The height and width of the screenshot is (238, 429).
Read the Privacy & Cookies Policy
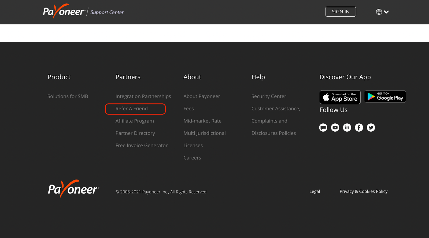point(364,191)
